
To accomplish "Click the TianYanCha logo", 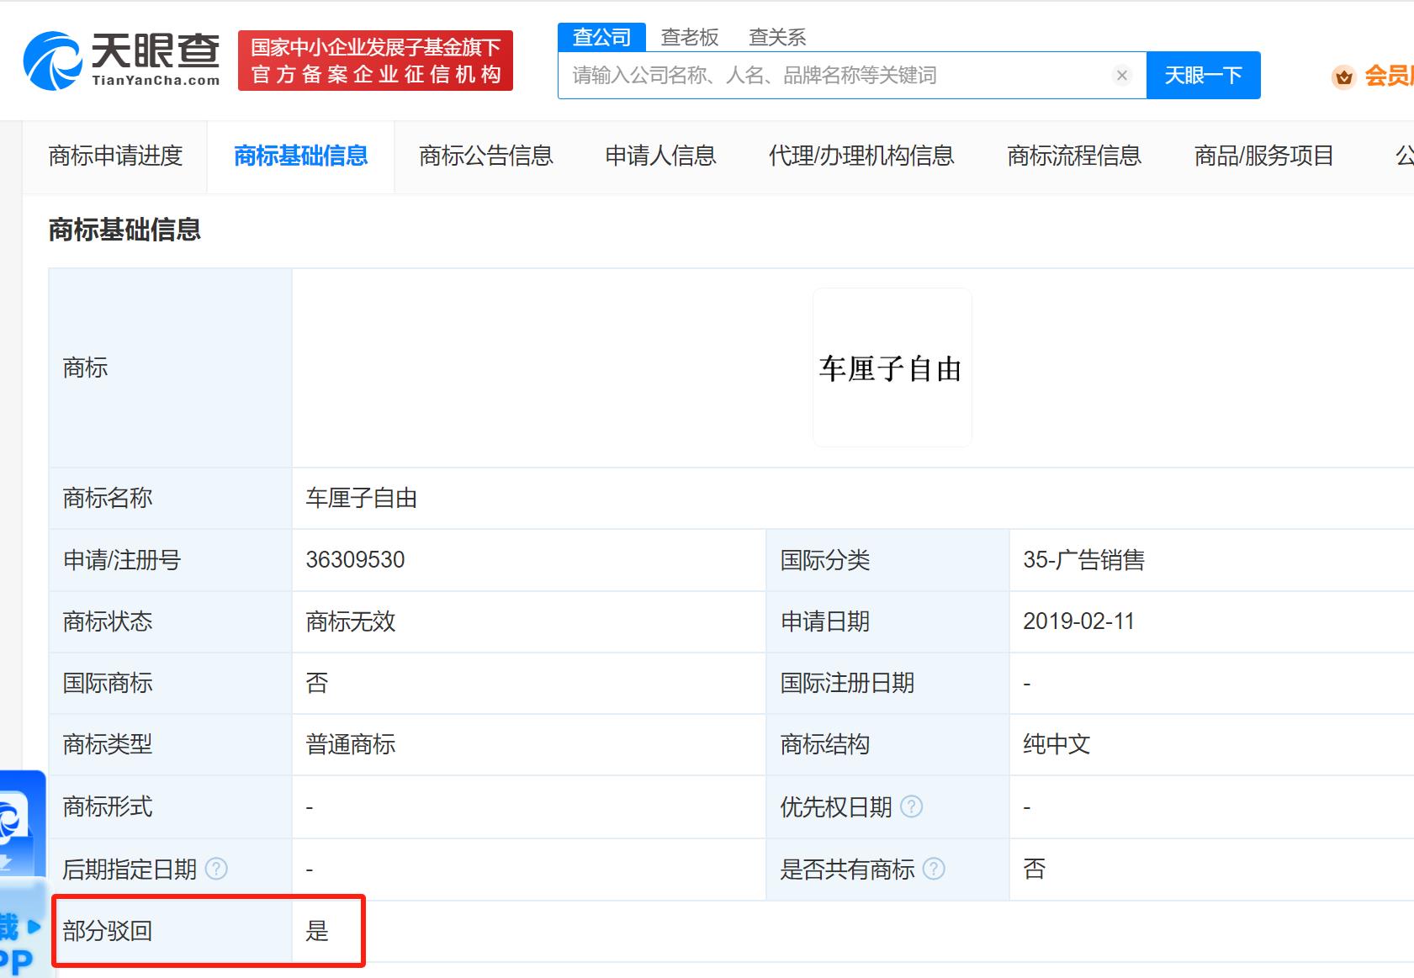I will point(122,60).
